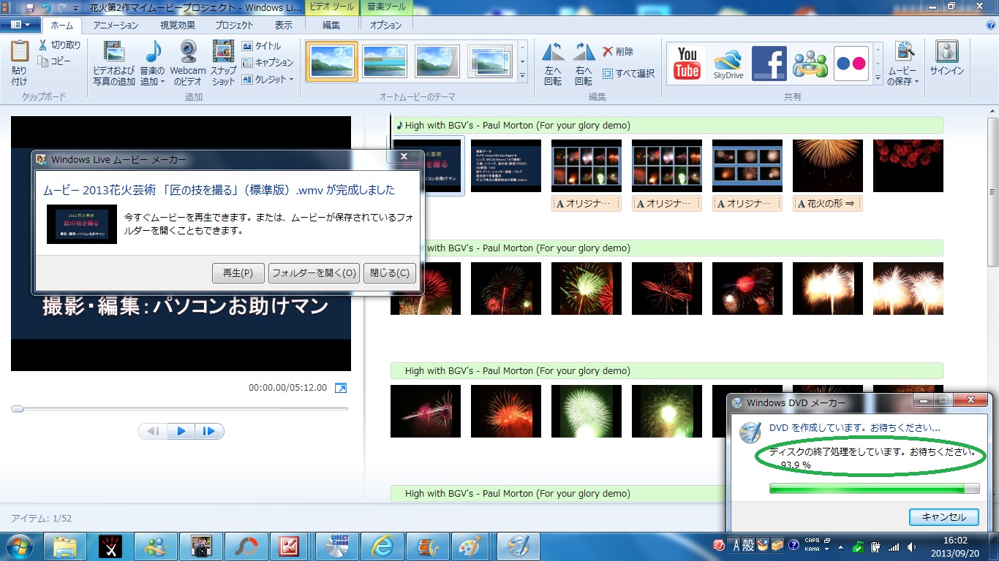Screen dimensions: 999x561
Task: Click the Webcam video icon
Action: coord(188,51)
